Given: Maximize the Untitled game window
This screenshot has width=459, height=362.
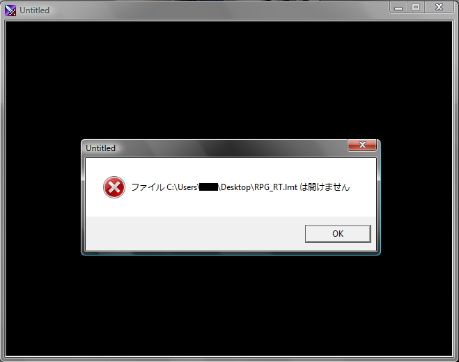Looking at the screenshot, I should coord(416,8).
